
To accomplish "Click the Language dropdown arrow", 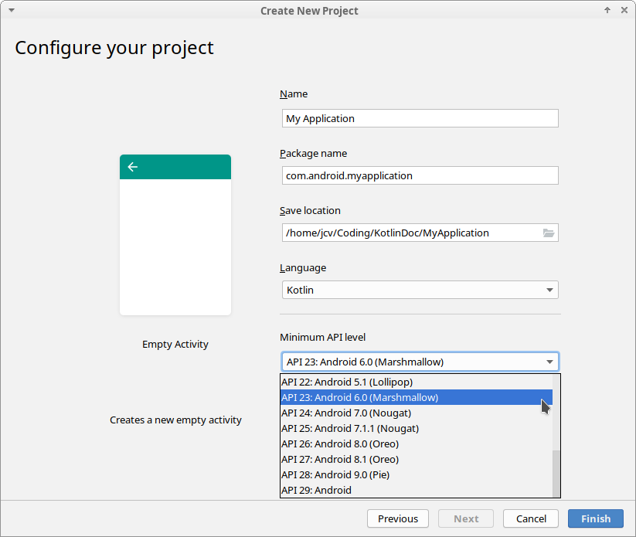I will pos(549,290).
